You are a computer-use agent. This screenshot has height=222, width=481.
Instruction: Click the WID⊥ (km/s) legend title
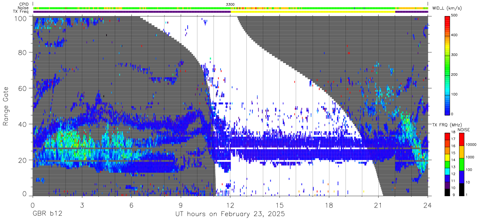[x=448, y=8]
